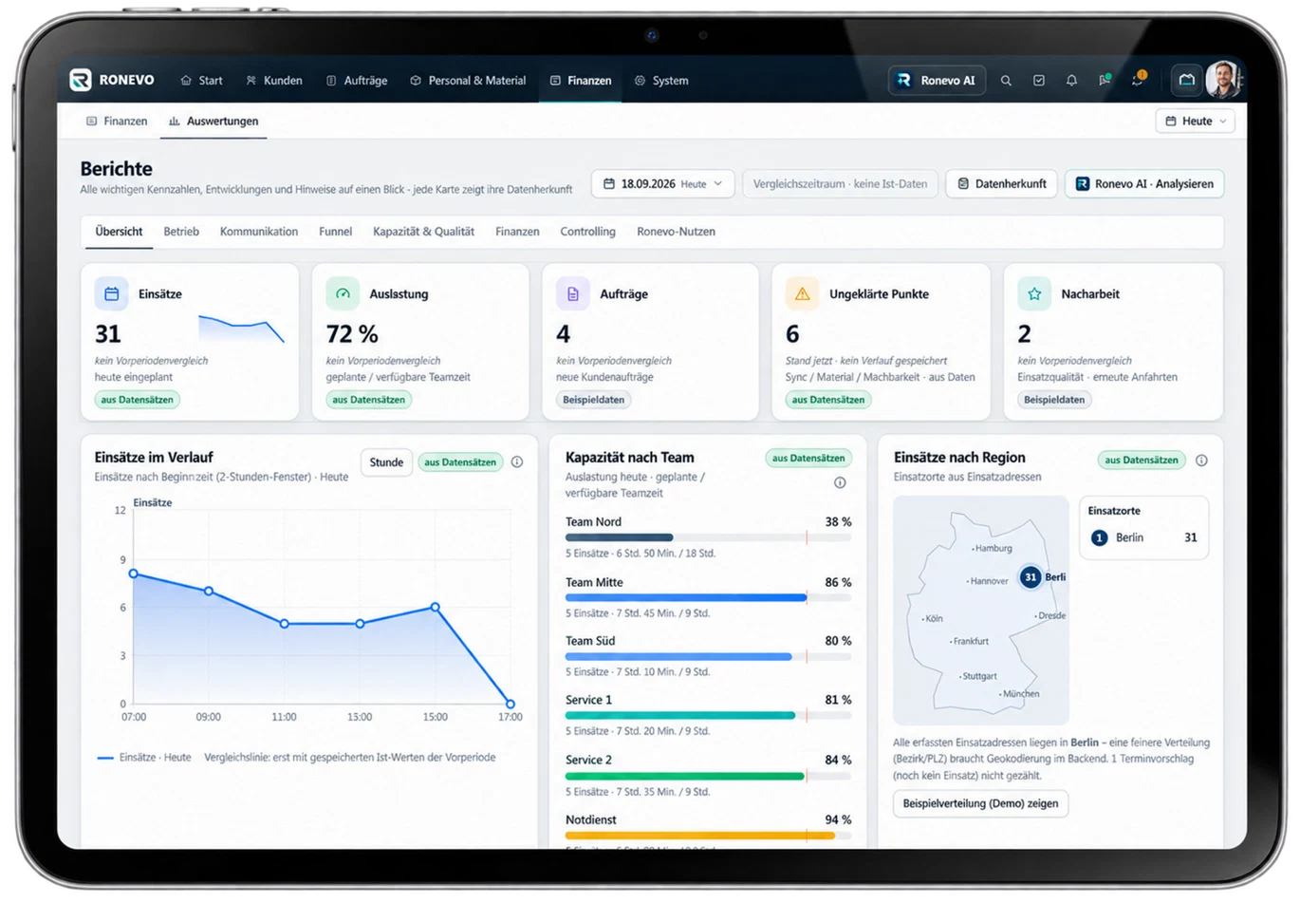
Task: Open the 18.09.2026 date dropdown
Action: pos(662,184)
